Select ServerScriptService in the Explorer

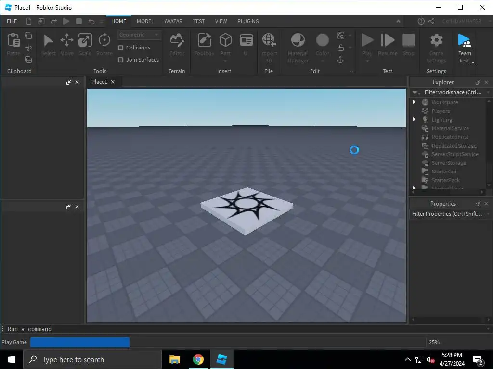click(454, 154)
